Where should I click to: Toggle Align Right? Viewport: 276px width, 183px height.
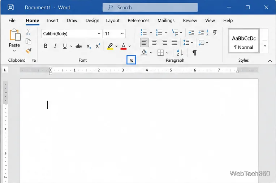pos(164,43)
